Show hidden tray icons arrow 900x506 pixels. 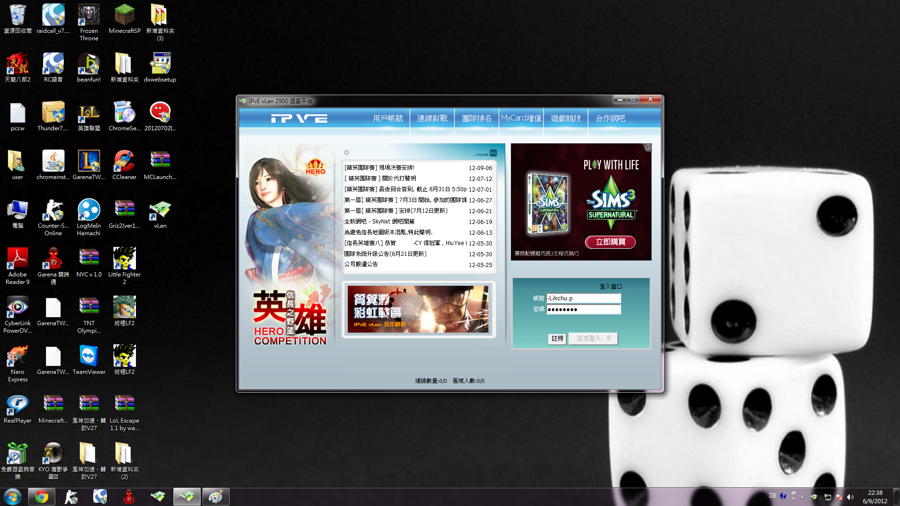click(x=802, y=497)
